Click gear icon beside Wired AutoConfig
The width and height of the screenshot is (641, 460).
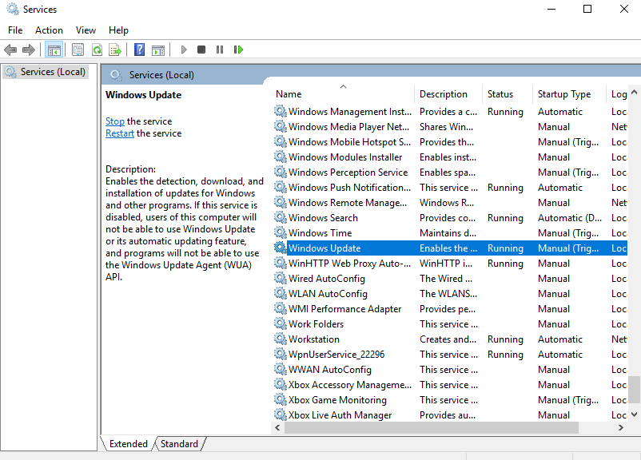point(280,278)
